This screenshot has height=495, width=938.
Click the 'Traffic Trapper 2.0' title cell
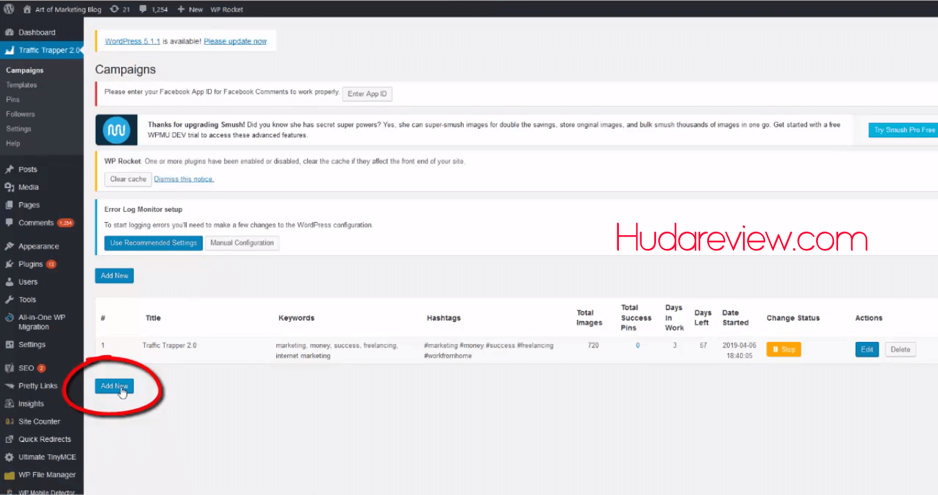coord(170,345)
